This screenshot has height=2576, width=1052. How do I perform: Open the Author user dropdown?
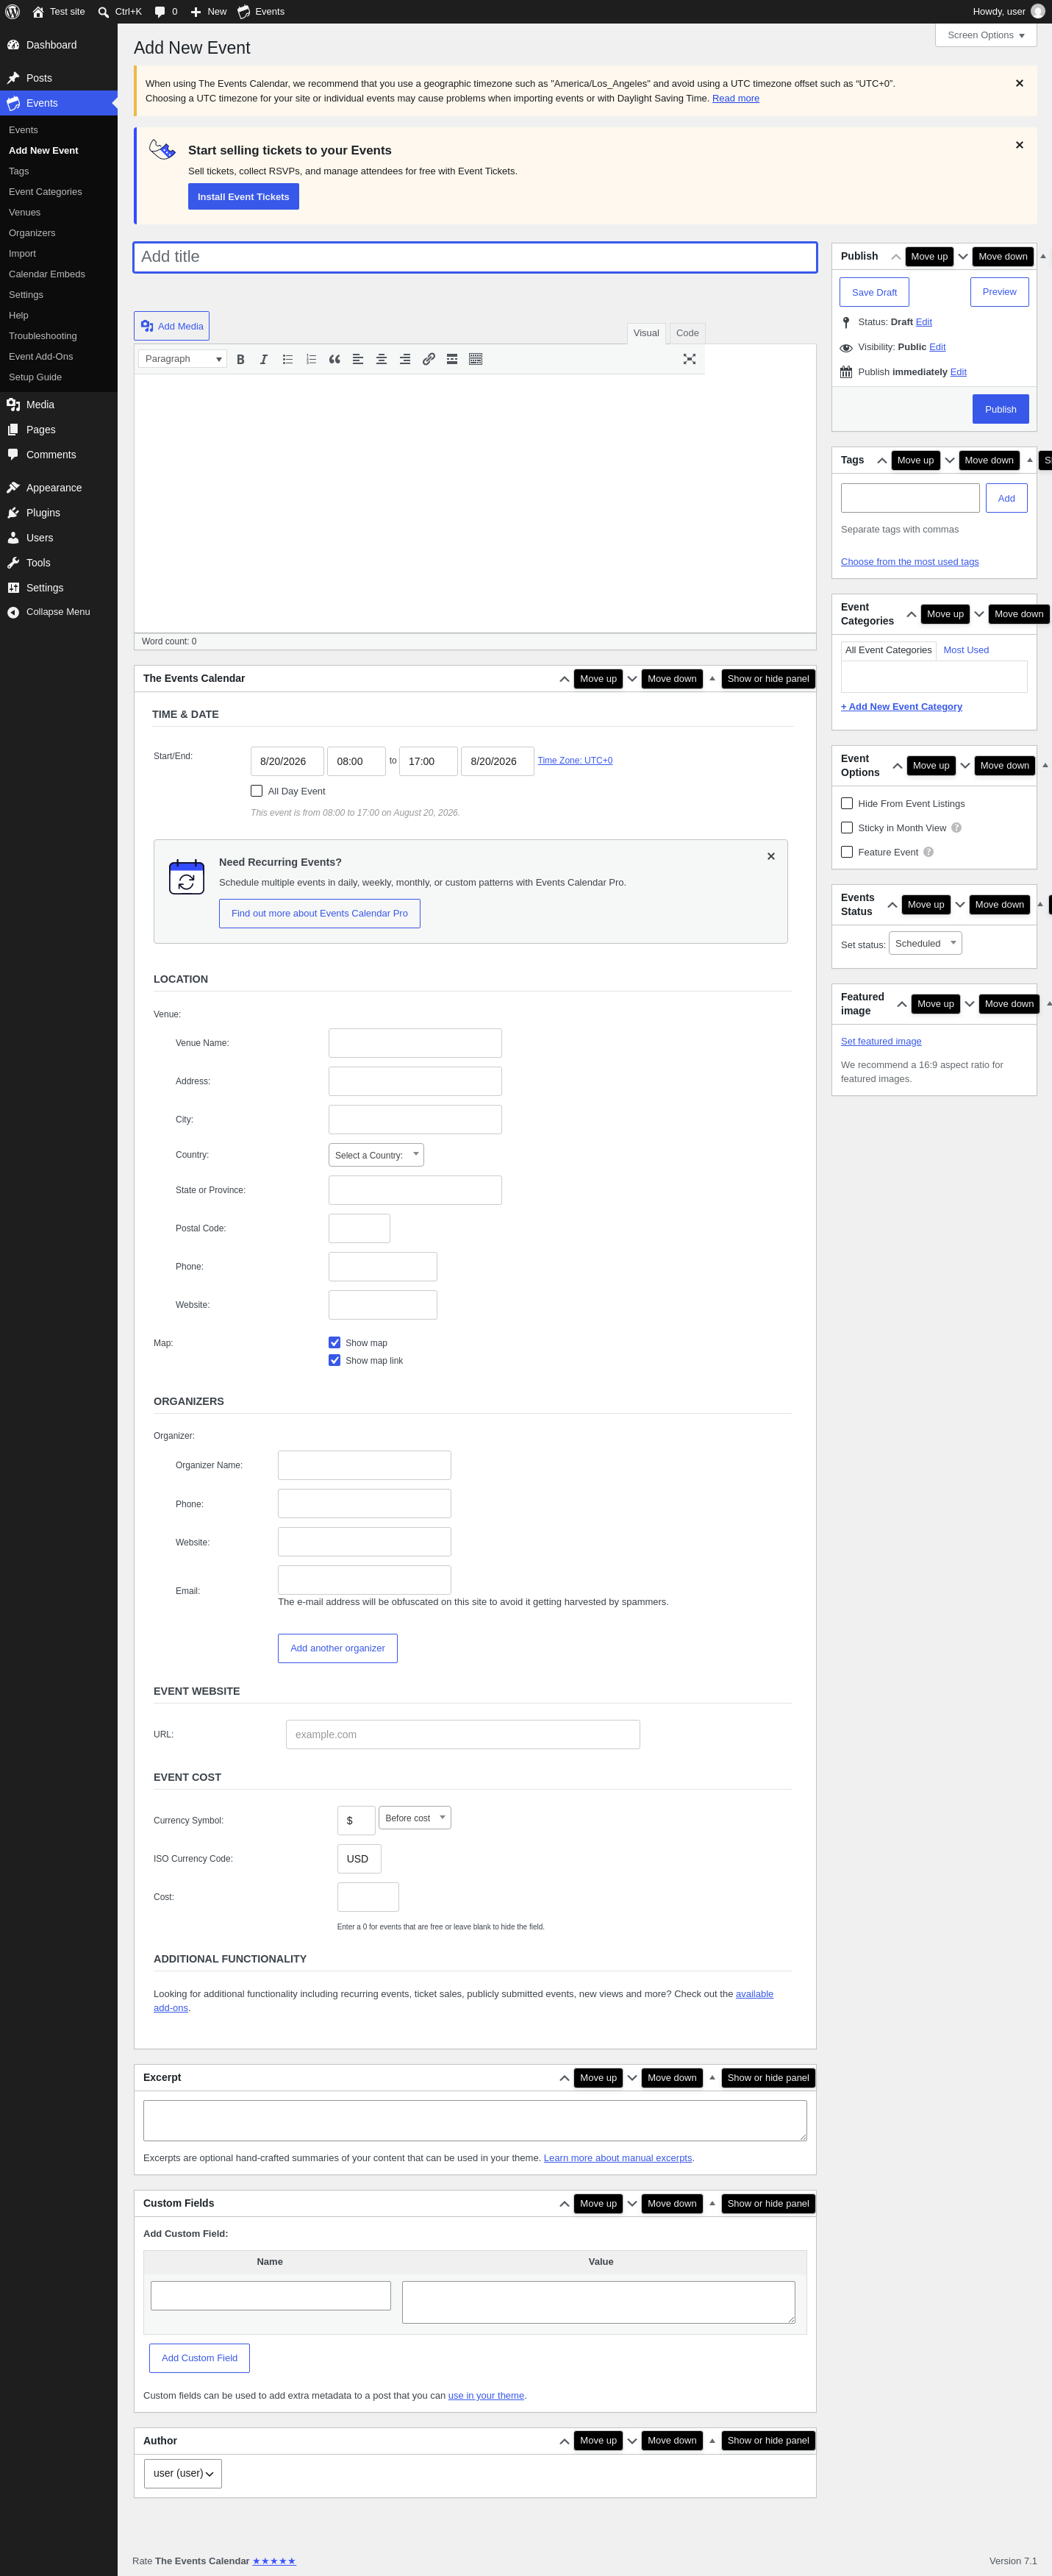point(183,2473)
